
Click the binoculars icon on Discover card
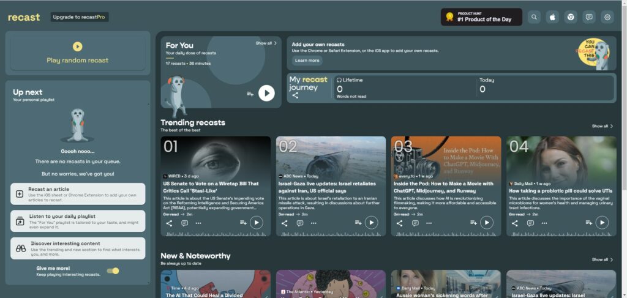coord(20,248)
